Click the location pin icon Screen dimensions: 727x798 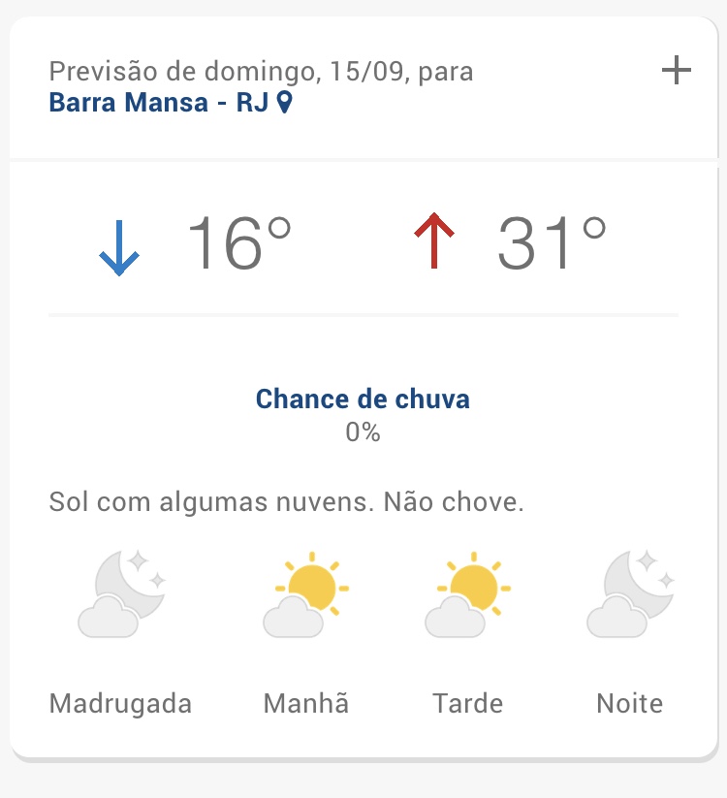(284, 102)
